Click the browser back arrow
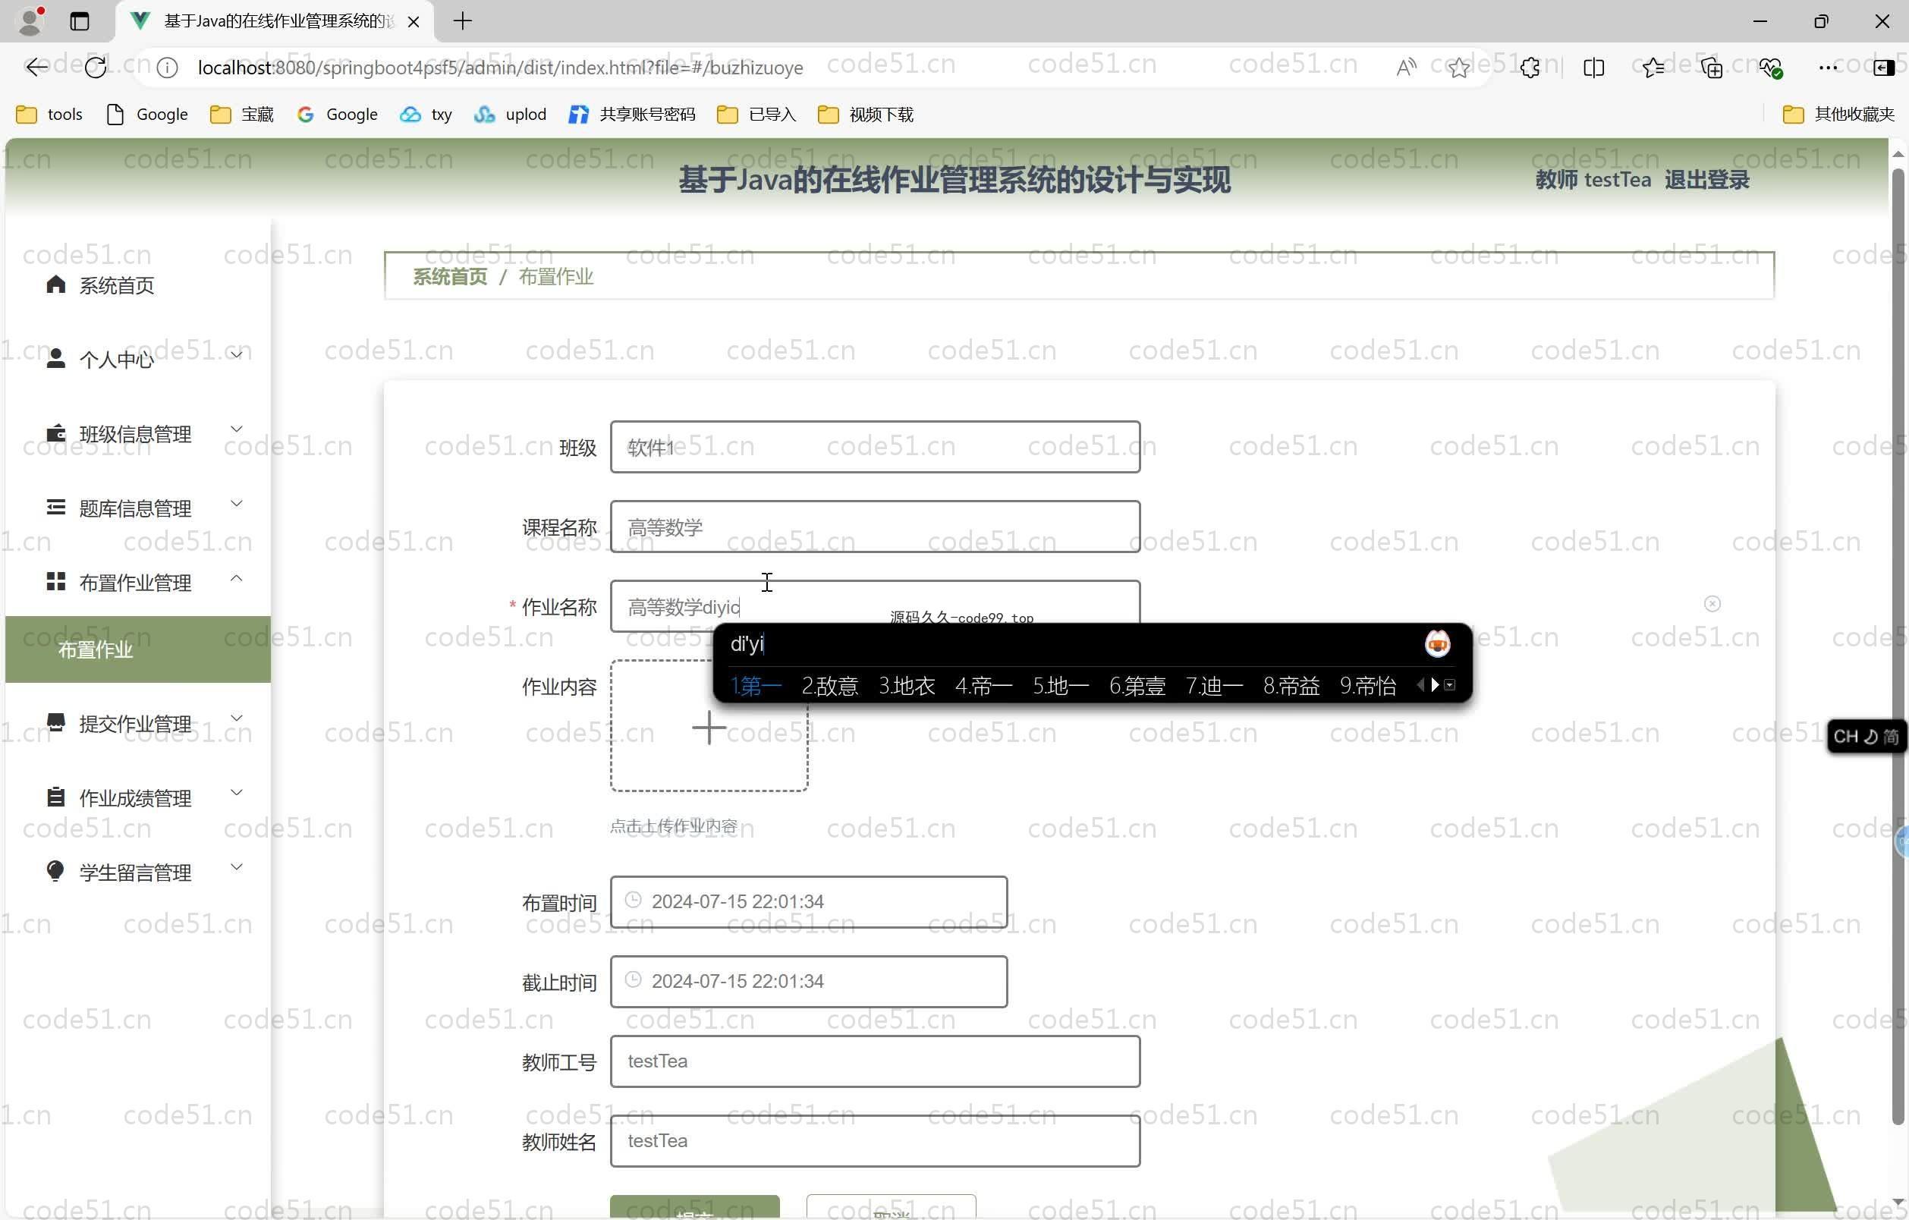This screenshot has height=1220, width=1909. [36, 68]
